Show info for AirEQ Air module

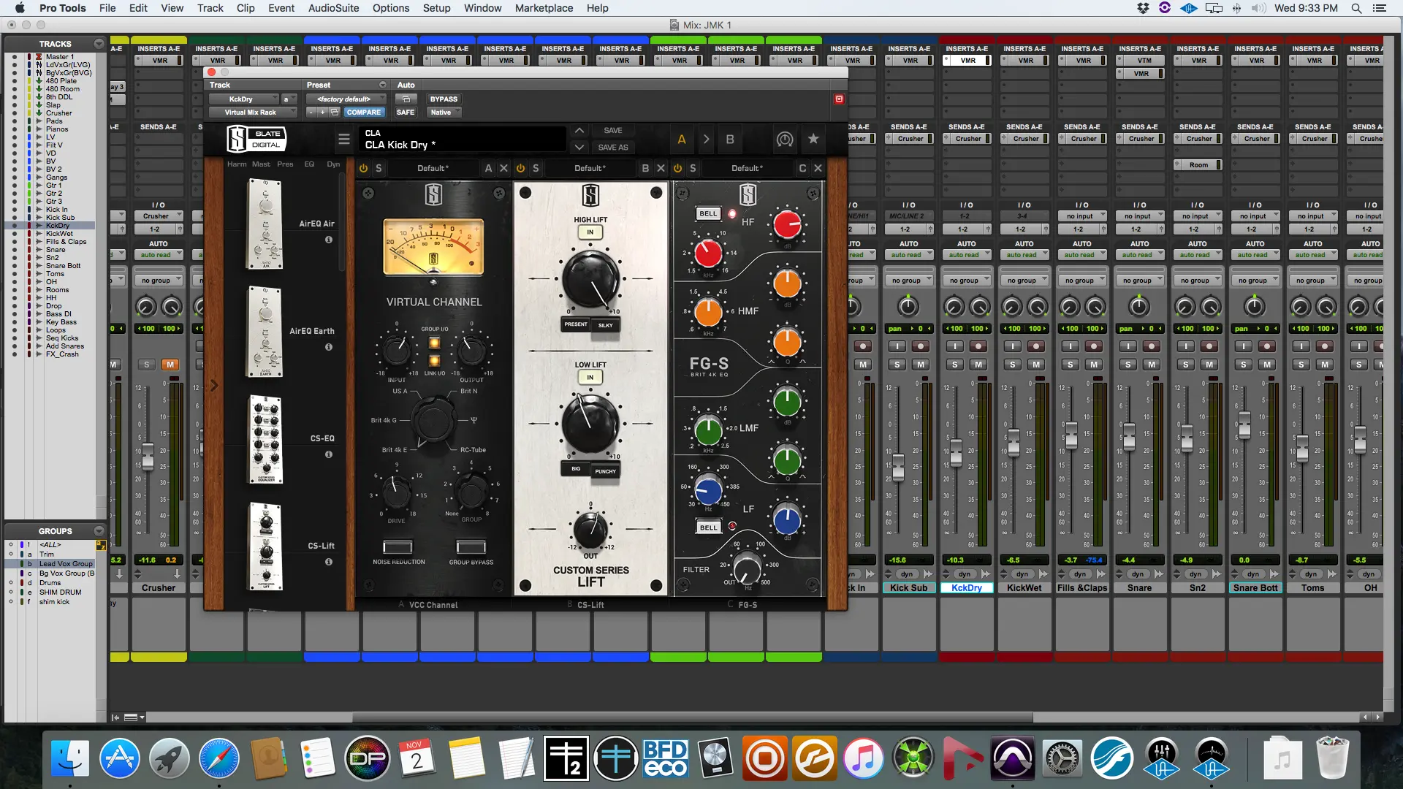coord(329,240)
